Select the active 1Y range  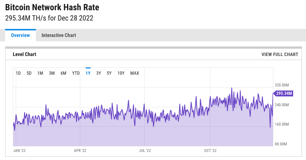click(x=88, y=73)
